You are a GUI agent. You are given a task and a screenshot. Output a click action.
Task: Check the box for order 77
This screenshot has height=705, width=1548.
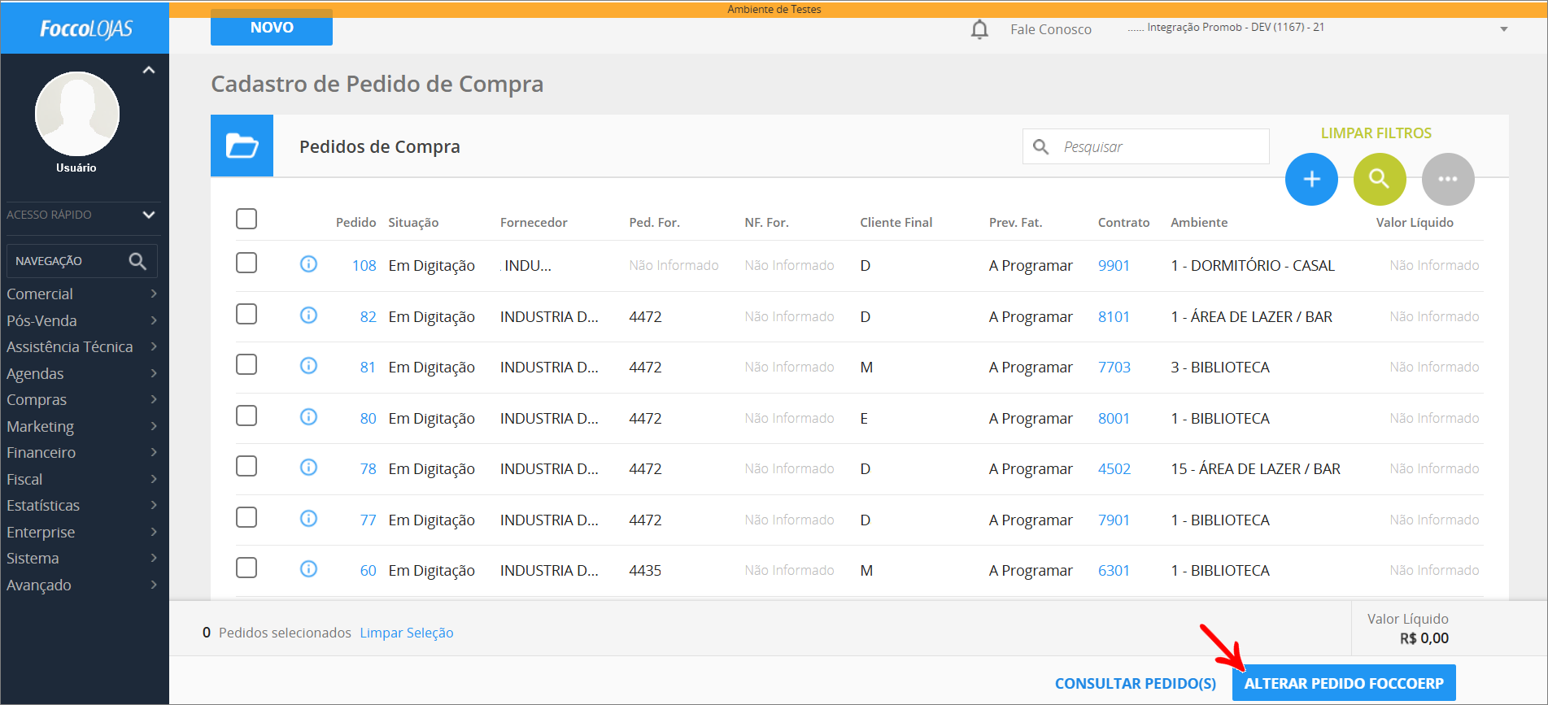246,517
